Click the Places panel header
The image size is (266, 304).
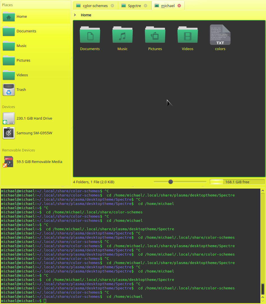pos(7,5)
